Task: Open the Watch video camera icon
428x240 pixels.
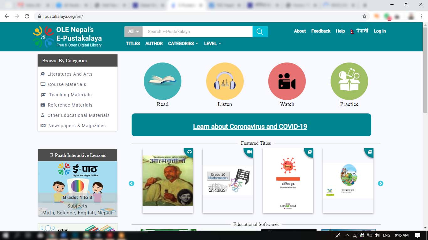Action: (x=287, y=81)
